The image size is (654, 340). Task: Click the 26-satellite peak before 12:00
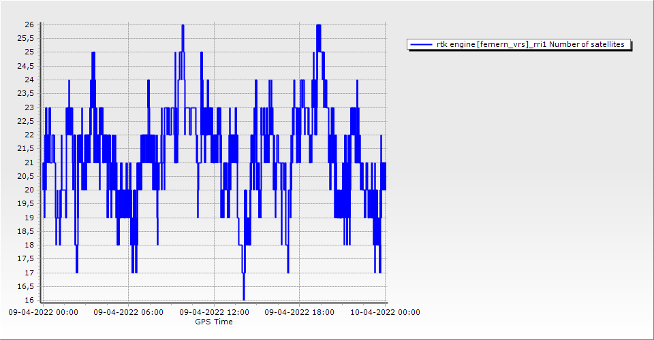pyautogui.click(x=183, y=26)
